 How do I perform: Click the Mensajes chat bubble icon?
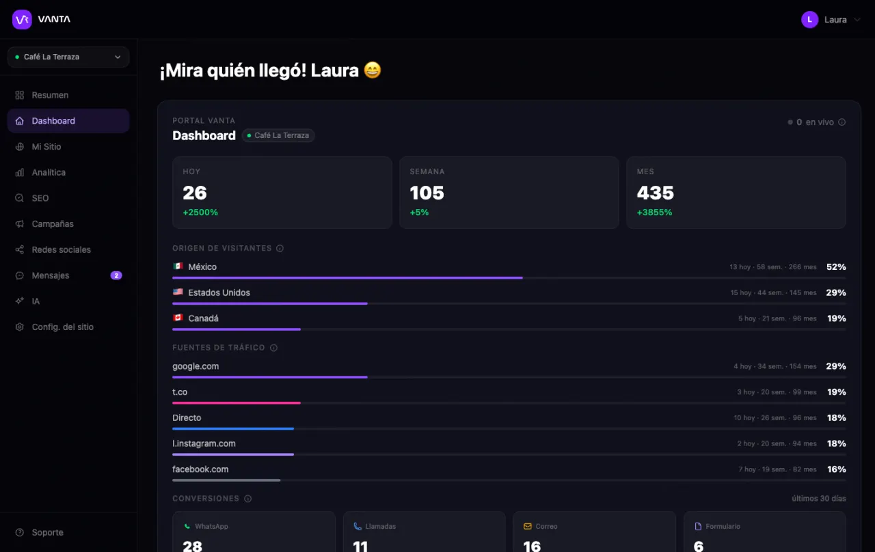pyautogui.click(x=20, y=275)
